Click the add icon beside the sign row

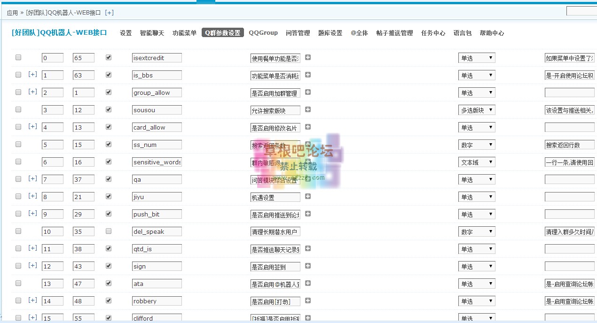click(307, 266)
